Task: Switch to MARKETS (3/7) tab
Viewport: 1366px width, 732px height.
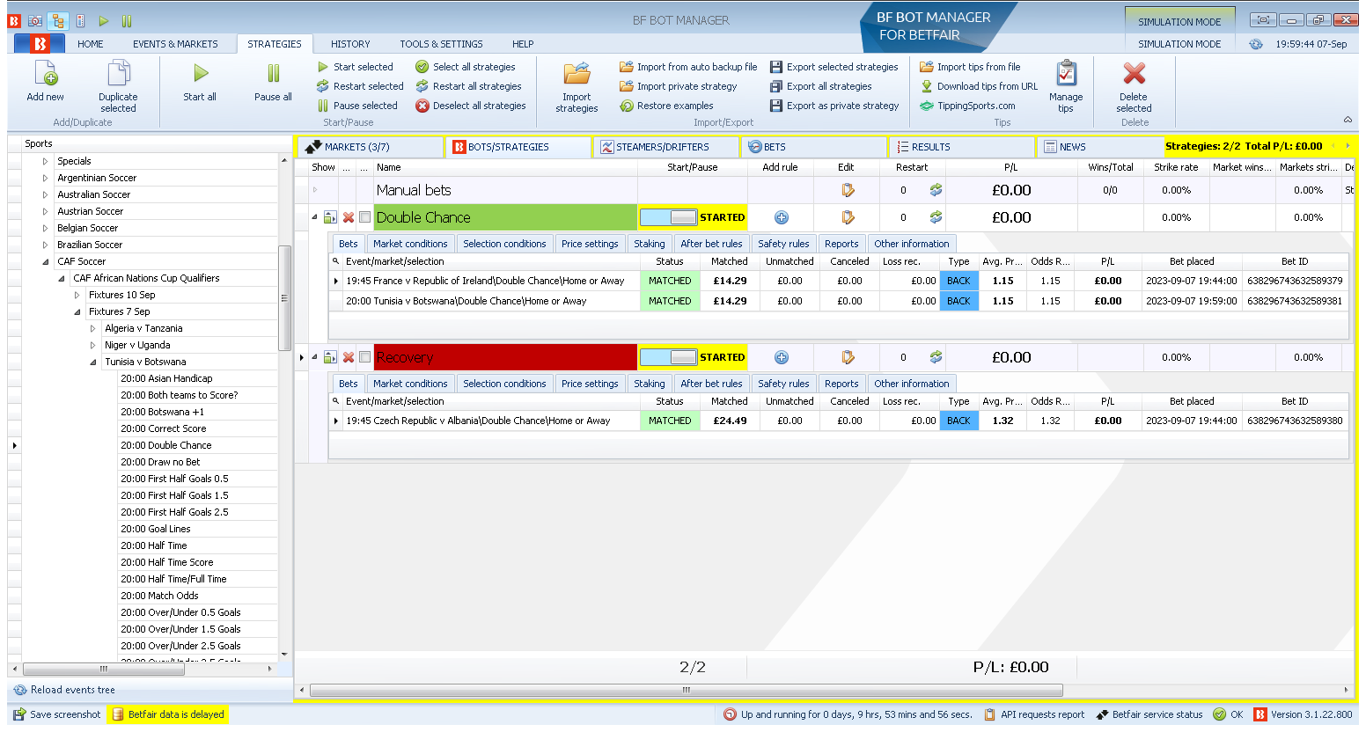Action: (x=370, y=147)
